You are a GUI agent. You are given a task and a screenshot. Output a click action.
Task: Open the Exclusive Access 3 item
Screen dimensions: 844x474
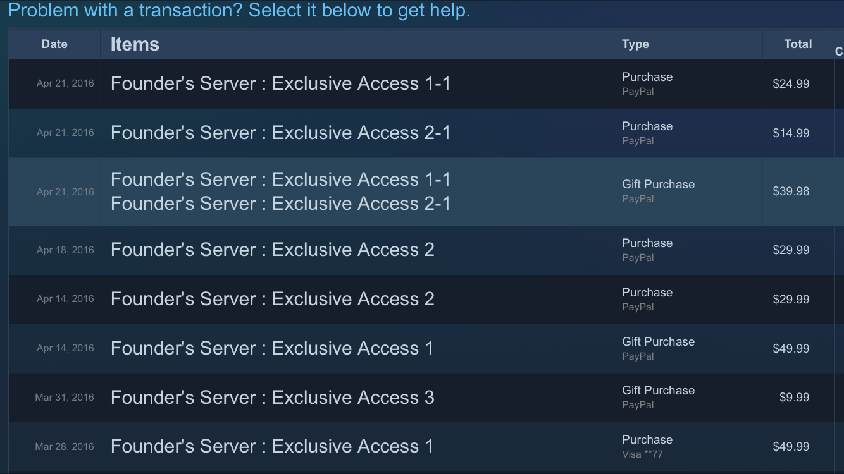[272, 398]
